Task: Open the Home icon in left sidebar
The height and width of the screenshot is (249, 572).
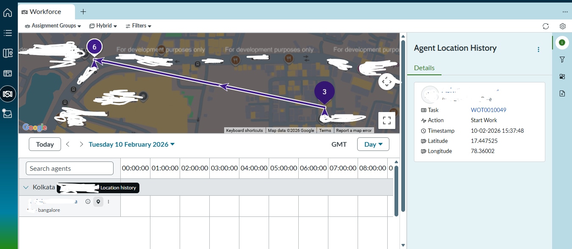Action: 8,13
